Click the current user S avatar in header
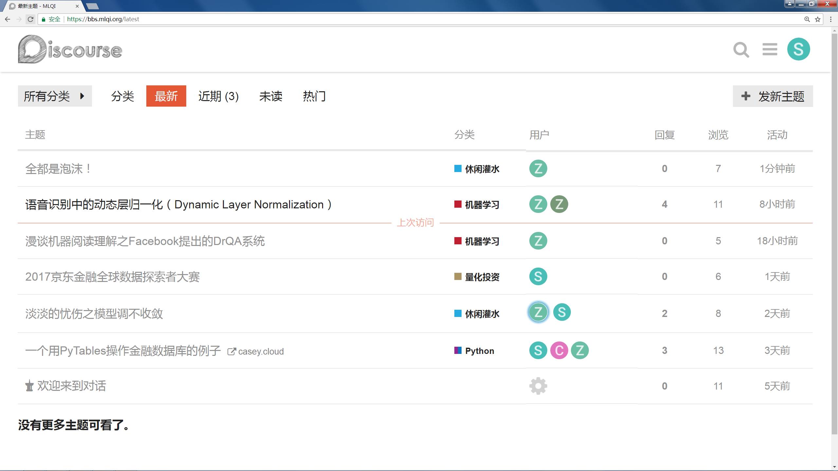Screen dimensions: 838x471 coord(798,49)
